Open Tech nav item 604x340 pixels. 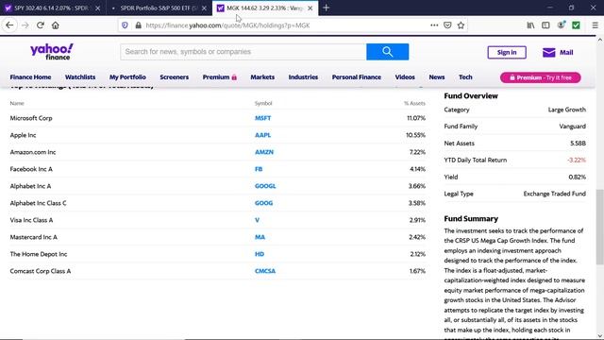coord(465,77)
